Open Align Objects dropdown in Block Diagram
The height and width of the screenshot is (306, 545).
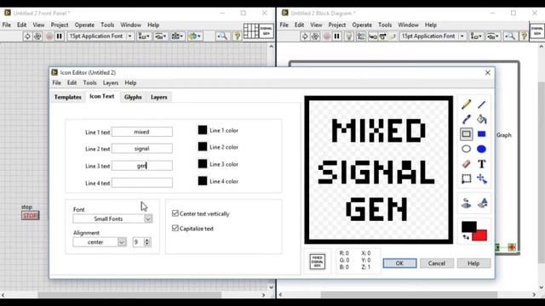point(476,36)
